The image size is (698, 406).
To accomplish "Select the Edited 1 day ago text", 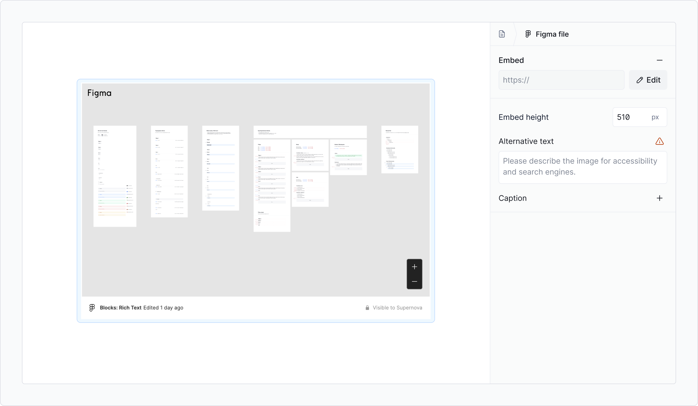I will pyautogui.click(x=163, y=308).
